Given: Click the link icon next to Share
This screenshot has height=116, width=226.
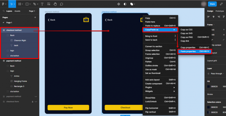Looking at the screenshot, I should pos(221,4).
